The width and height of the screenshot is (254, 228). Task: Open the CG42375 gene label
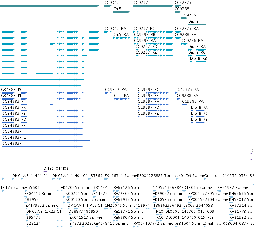tap(183, 3)
